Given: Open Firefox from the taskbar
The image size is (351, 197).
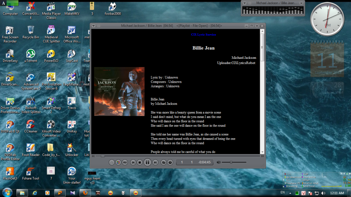Looking at the screenshot, I should (85, 193).
